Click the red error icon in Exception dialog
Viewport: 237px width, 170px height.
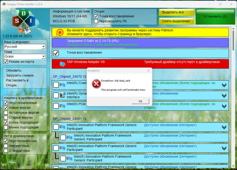click(x=96, y=84)
